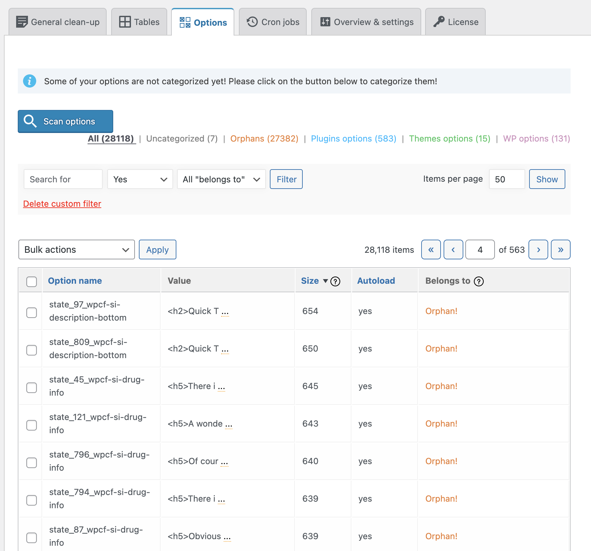The image size is (591, 551).
Task: Focus the Search for input field
Action: pos(63,179)
